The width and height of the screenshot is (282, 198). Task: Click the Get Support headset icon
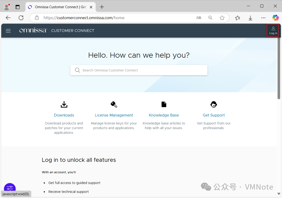click(x=214, y=104)
